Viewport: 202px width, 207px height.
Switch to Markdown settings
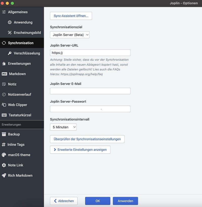[x=22, y=74]
